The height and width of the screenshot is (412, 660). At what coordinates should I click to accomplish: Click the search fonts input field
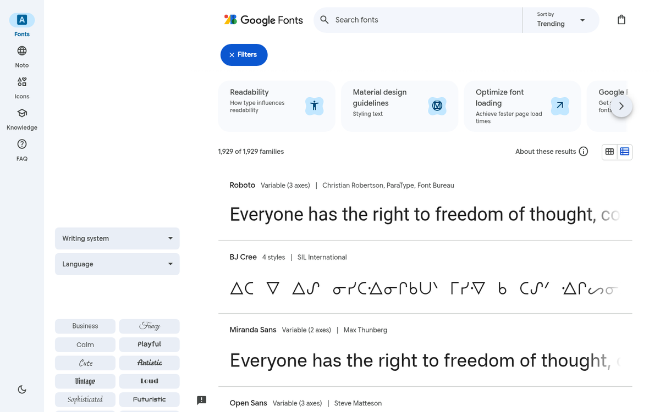385,19
